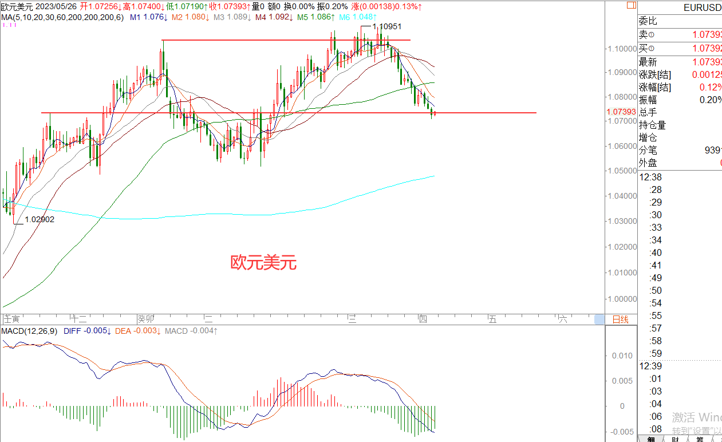Select the EURUSD symbol header
This screenshot has height=442, width=722.
(702, 8)
